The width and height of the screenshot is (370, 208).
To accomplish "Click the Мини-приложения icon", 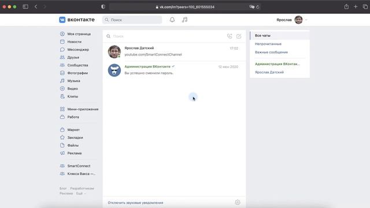I will 62,109.
